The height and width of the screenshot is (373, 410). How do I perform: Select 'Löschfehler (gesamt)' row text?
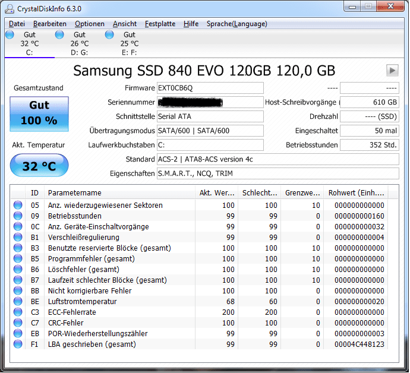(x=83, y=270)
